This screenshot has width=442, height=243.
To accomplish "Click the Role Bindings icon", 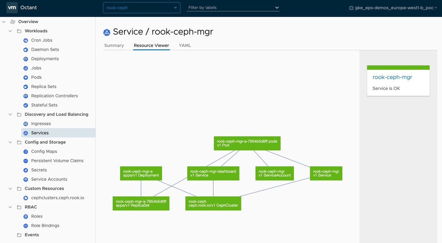I will point(26,225).
